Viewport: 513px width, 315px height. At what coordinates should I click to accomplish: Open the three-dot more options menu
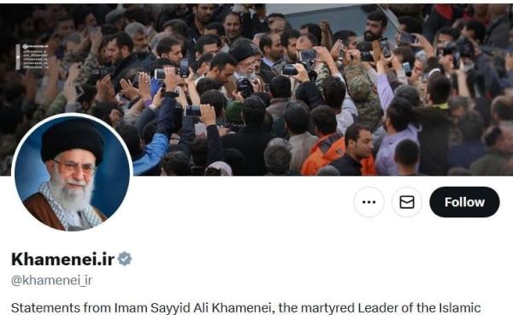[369, 202]
